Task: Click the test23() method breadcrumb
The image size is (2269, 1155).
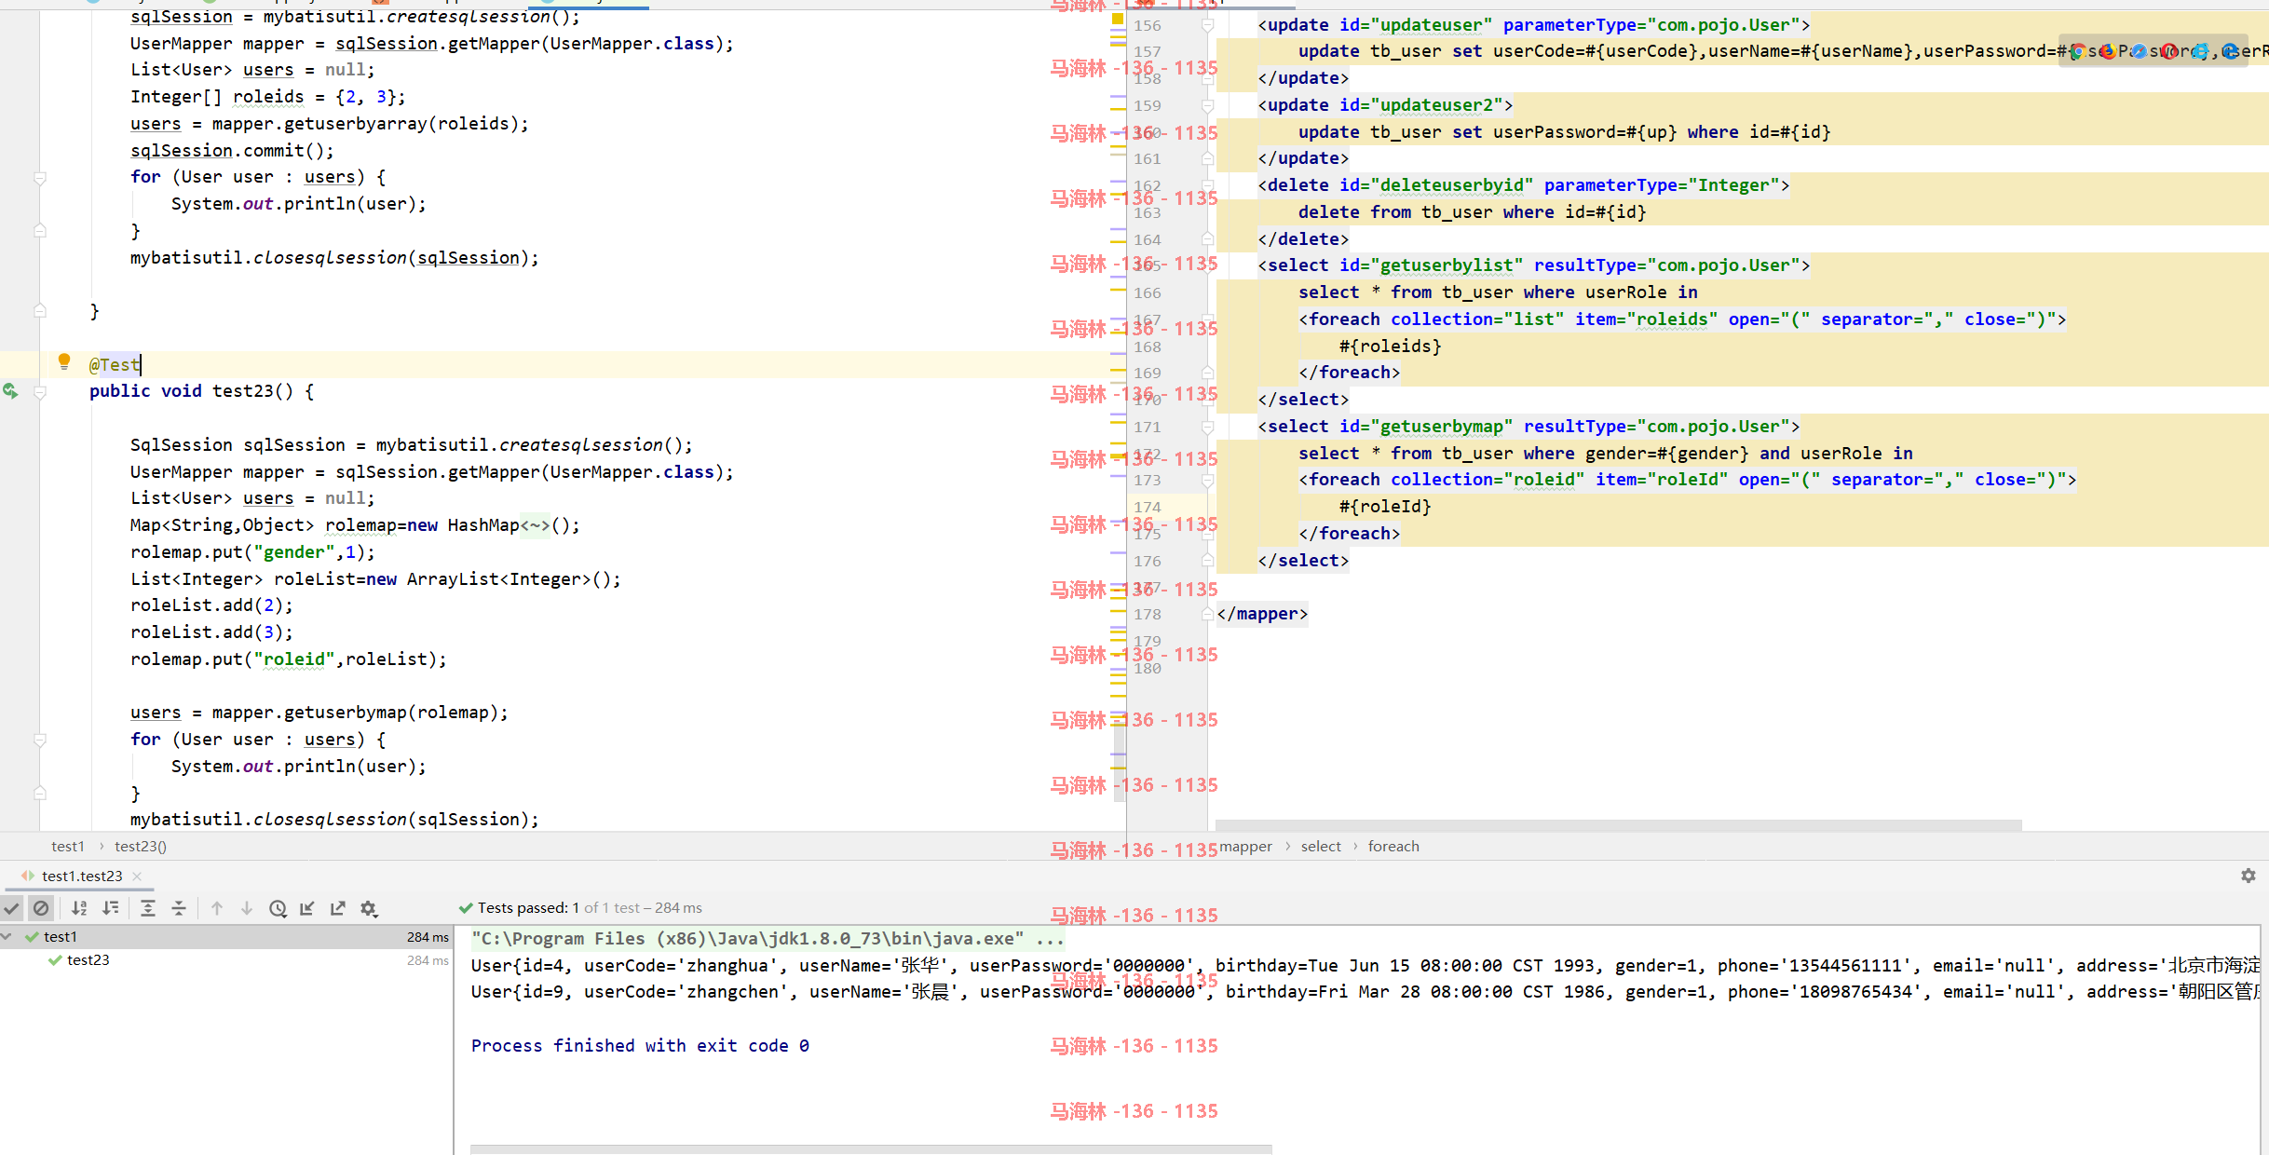Action: tap(141, 847)
